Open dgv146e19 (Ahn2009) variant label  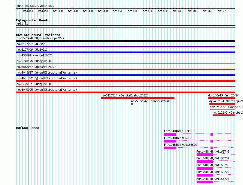tap(223, 95)
